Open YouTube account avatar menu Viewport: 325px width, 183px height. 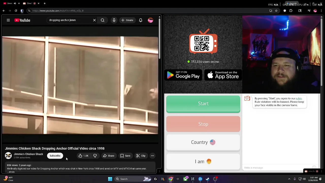point(151,20)
